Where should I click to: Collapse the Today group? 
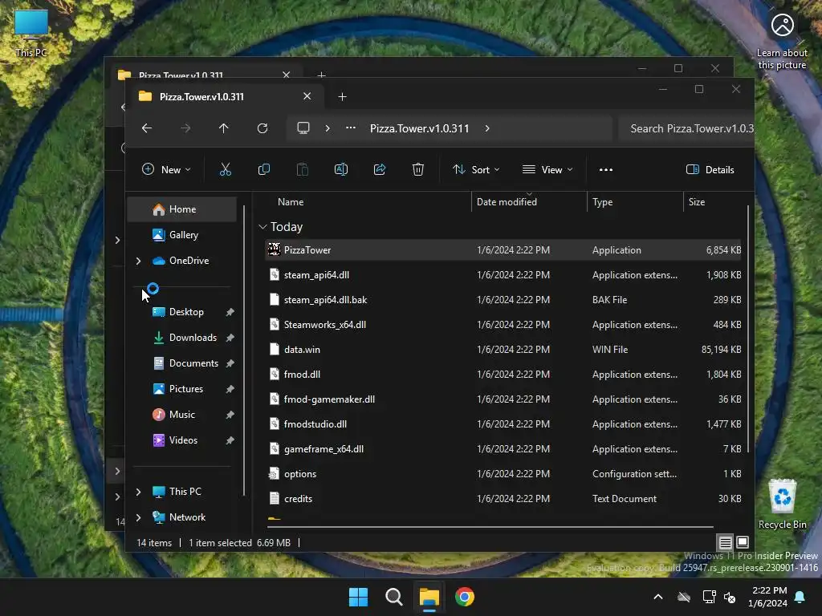[x=262, y=227]
